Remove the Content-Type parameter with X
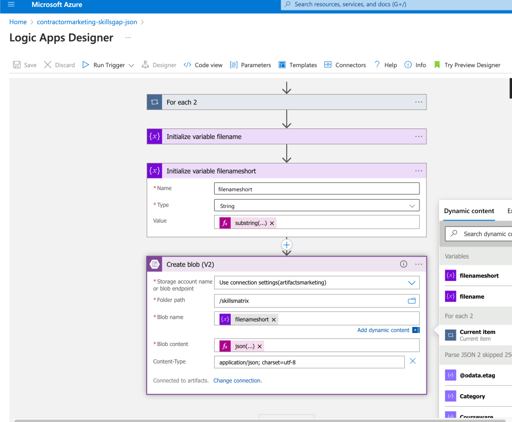 click(413, 361)
